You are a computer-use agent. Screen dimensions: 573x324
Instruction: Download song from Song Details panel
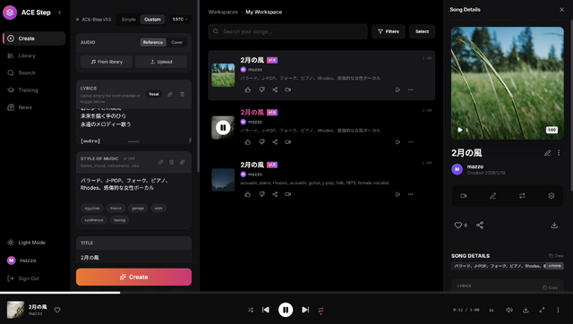point(554,225)
